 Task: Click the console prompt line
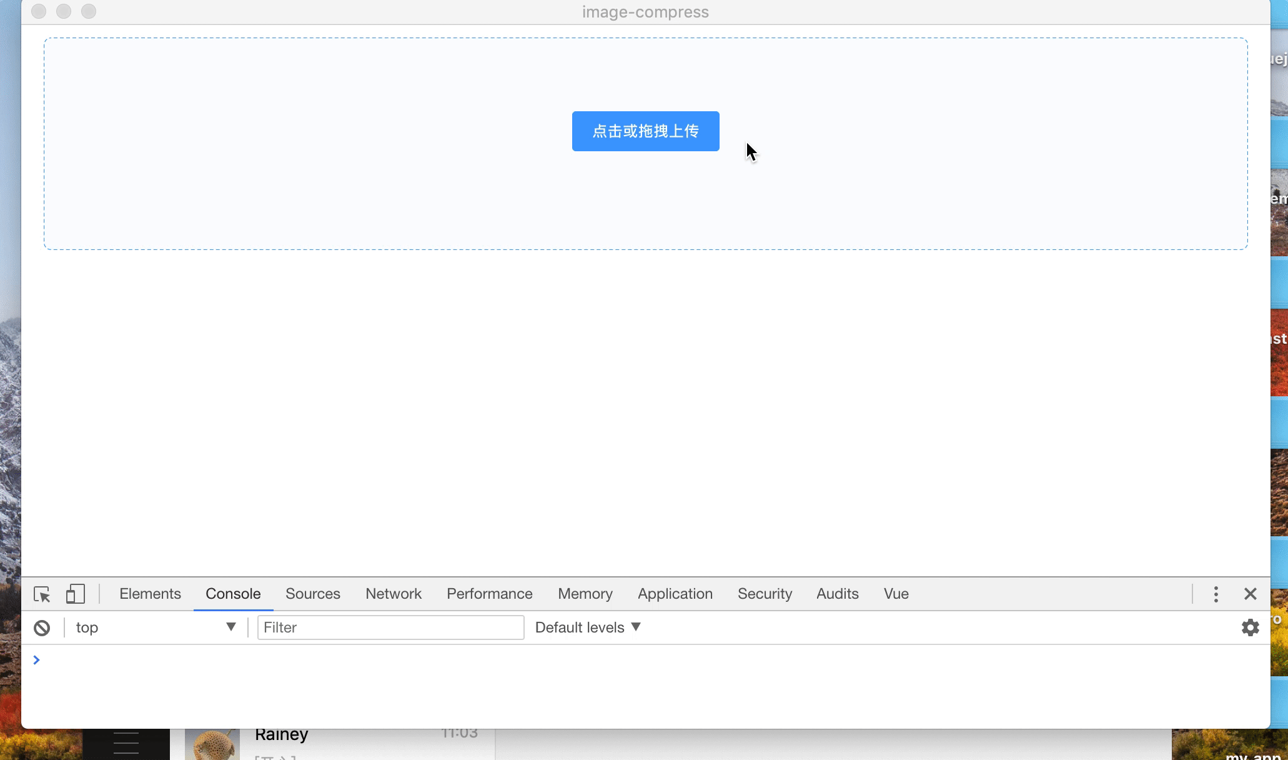pos(646,660)
